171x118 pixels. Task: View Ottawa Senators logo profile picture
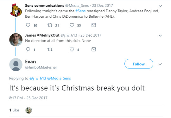(x=16, y=10)
